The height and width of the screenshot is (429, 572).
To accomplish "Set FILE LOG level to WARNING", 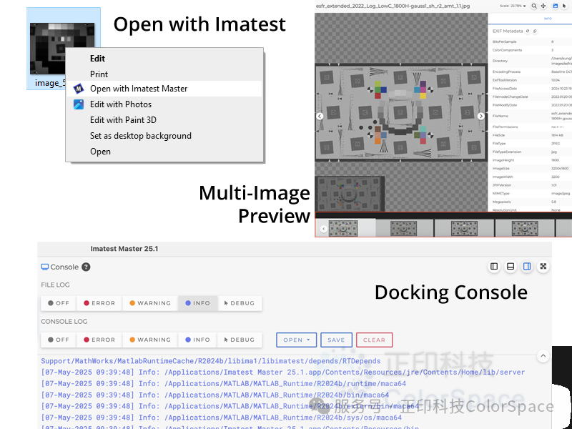I will (x=150, y=303).
